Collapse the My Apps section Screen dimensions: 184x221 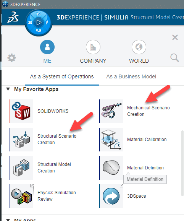(8, 220)
